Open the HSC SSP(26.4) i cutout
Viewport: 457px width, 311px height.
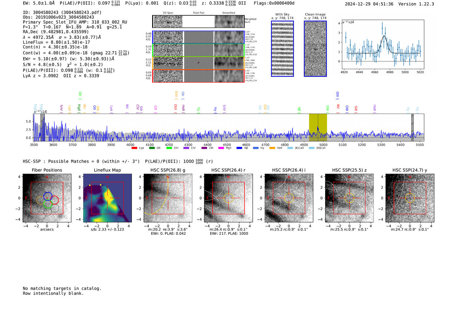coord(289,198)
